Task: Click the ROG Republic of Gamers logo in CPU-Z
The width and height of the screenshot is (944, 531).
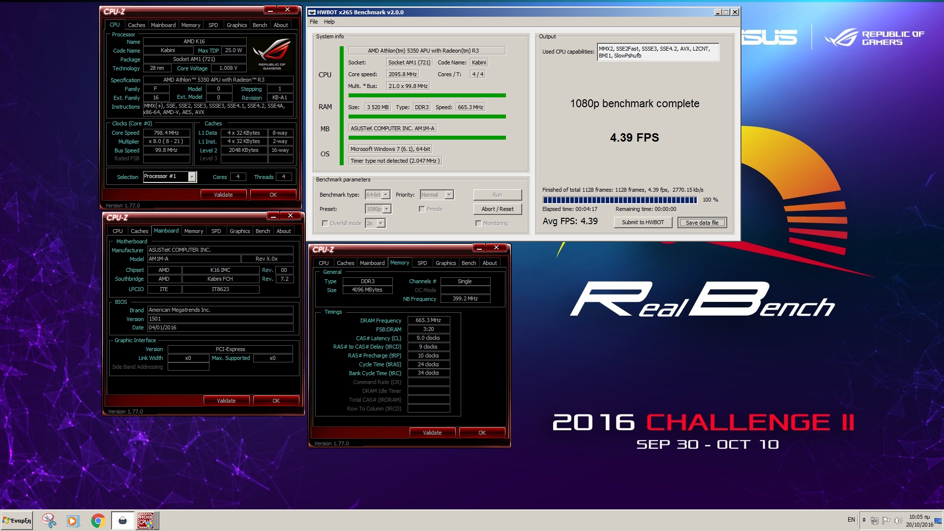Action: (272, 55)
